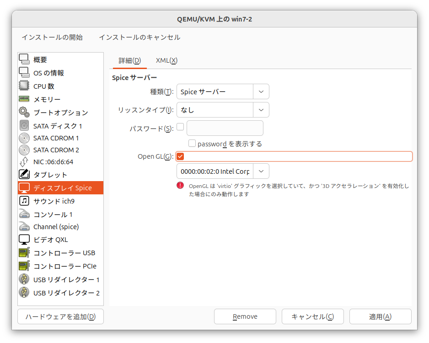
Task: Click the SATA CDROM 2 disc icon
Action: click(24, 150)
